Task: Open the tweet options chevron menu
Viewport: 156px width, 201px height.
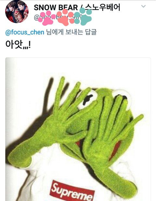Action: point(143,6)
